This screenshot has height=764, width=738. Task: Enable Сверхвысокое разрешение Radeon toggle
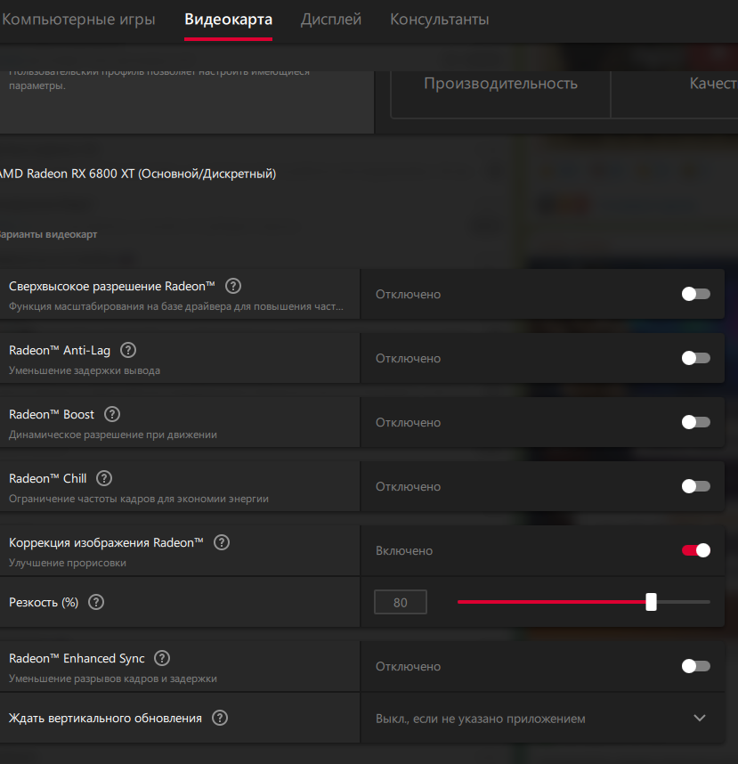(695, 294)
